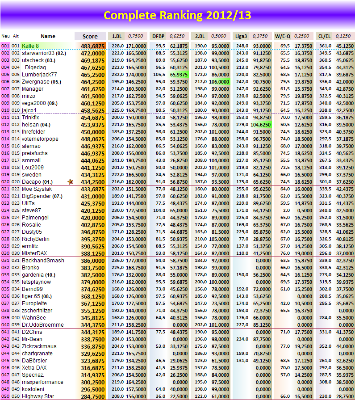Image resolution: width=355 pixels, height=400 pixels.
Task: Select the CL/EL column header
Action: click(323, 36)
